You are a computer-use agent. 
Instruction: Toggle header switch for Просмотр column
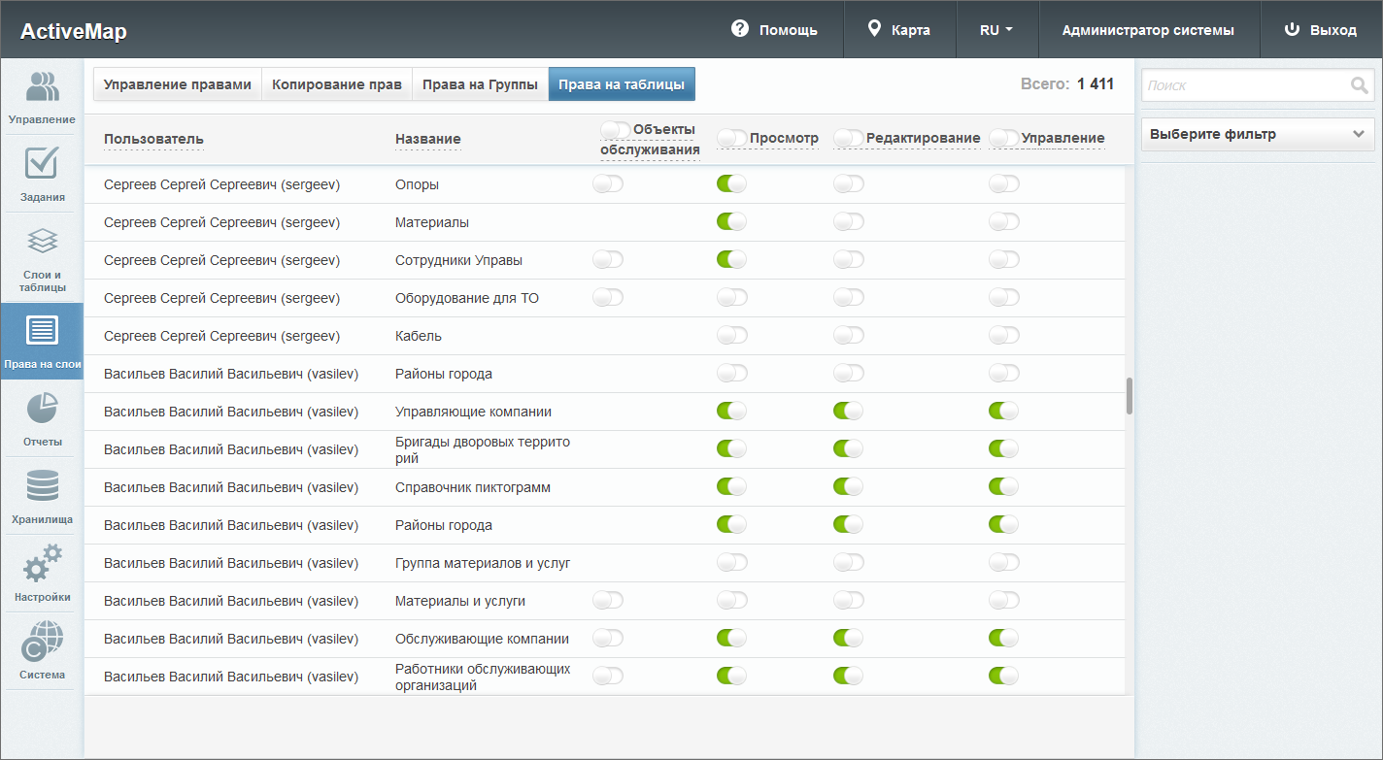pos(731,139)
